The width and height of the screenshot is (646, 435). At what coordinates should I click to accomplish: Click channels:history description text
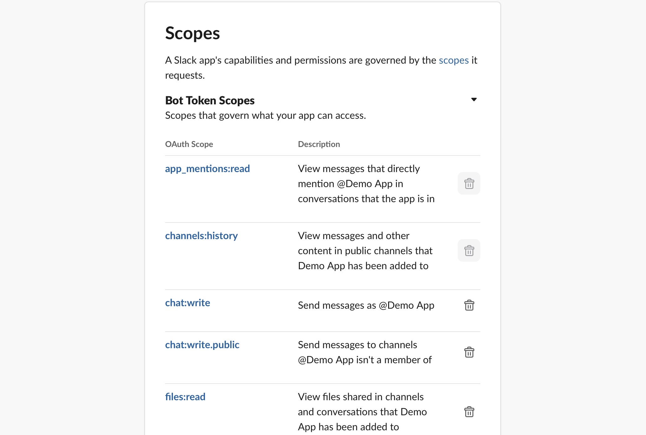(365, 251)
